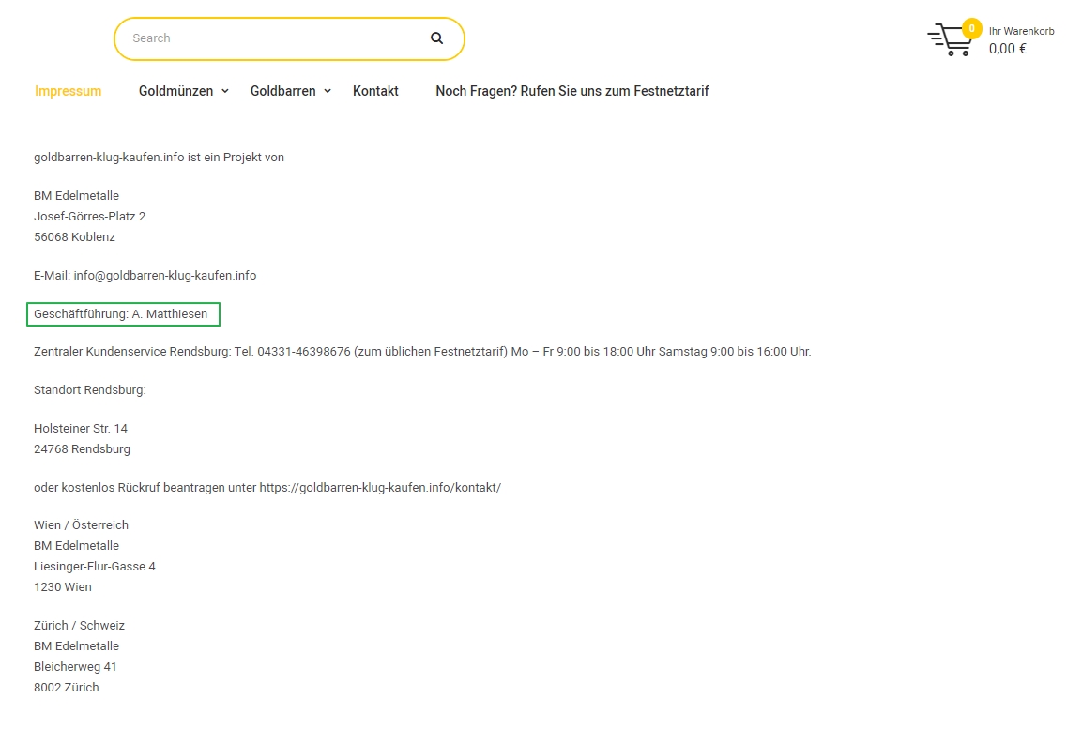The width and height of the screenshot is (1082, 729).
Task: Click 'Wien / Österreich' heading
Action: (82, 524)
